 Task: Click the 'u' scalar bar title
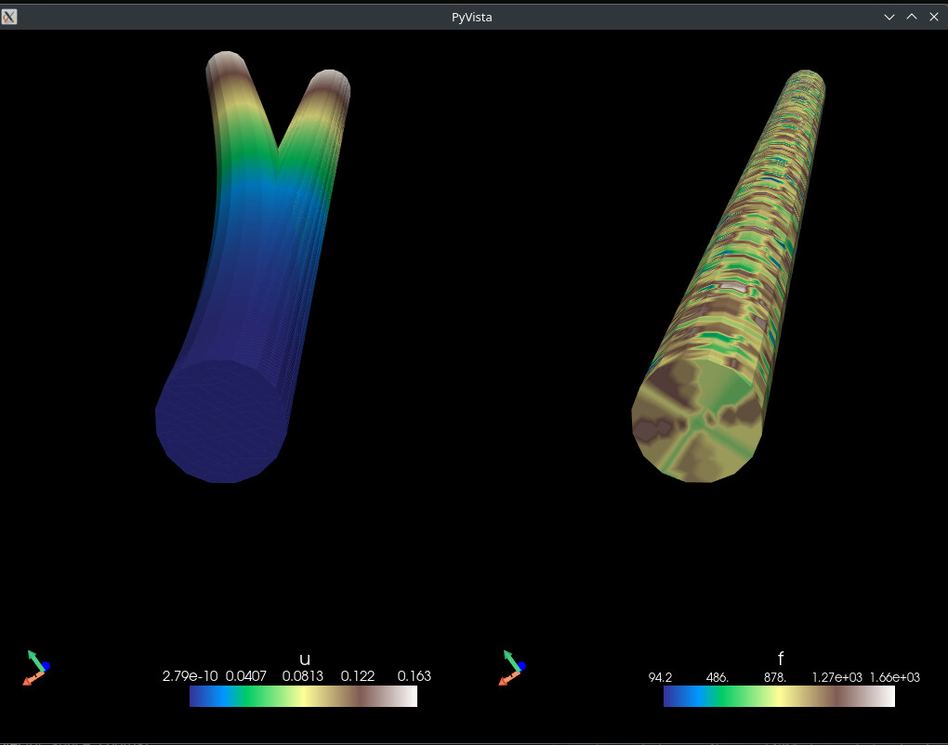(305, 660)
